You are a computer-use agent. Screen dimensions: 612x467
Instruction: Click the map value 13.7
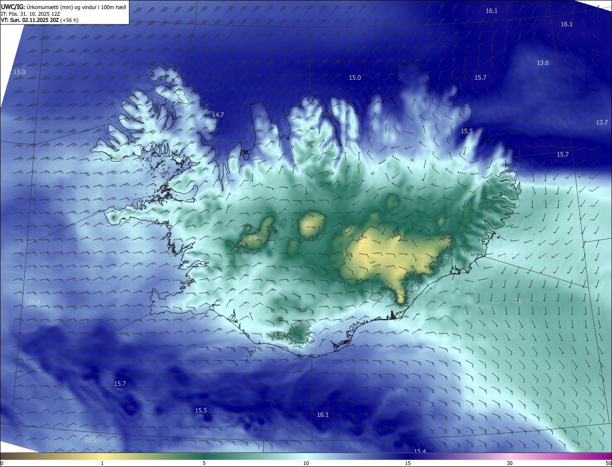coord(602,123)
